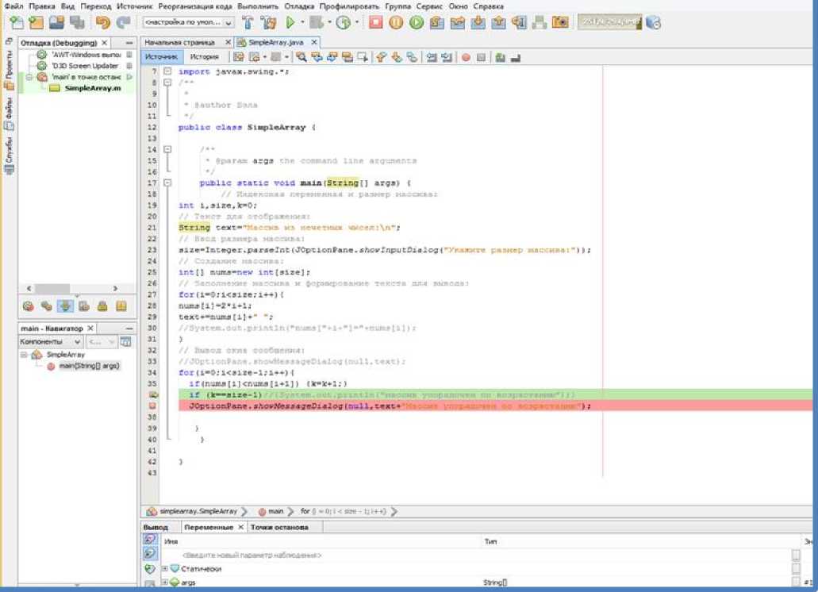
Task: Click the Build Project hammer icon
Action: click(247, 23)
